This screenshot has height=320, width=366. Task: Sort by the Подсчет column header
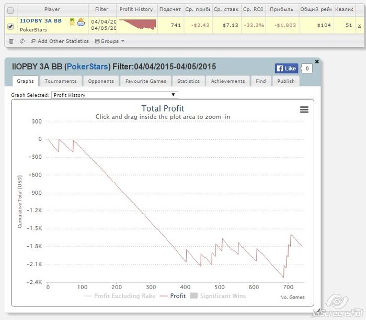[170, 9]
